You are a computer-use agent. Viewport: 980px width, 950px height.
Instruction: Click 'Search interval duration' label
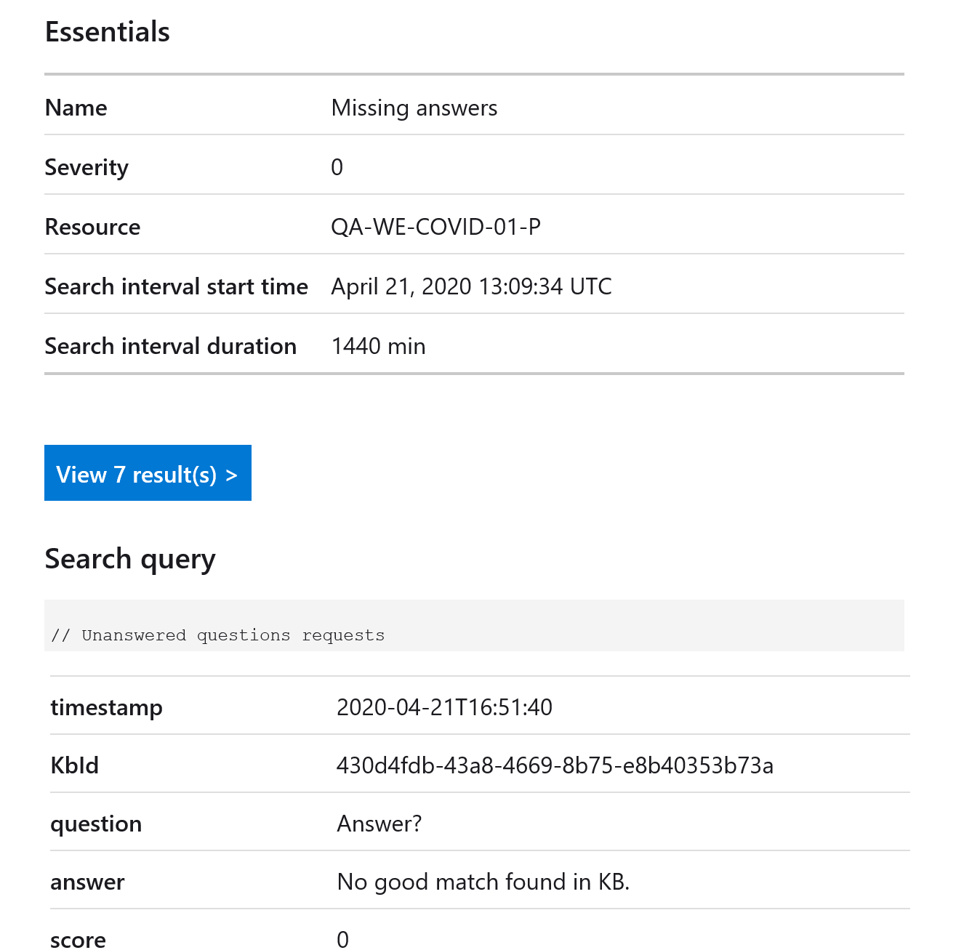pyautogui.click(x=171, y=346)
